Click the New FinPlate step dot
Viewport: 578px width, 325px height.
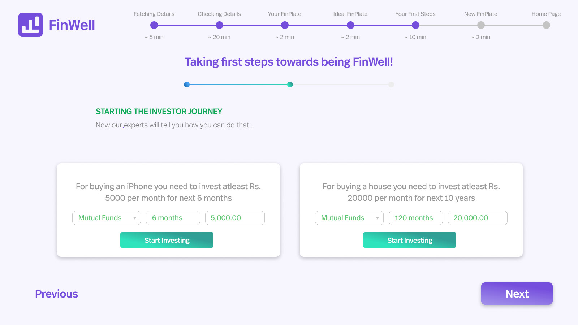click(x=481, y=25)
